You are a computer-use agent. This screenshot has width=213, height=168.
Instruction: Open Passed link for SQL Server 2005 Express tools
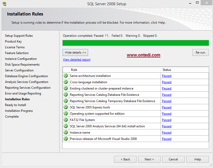[167, 107]
